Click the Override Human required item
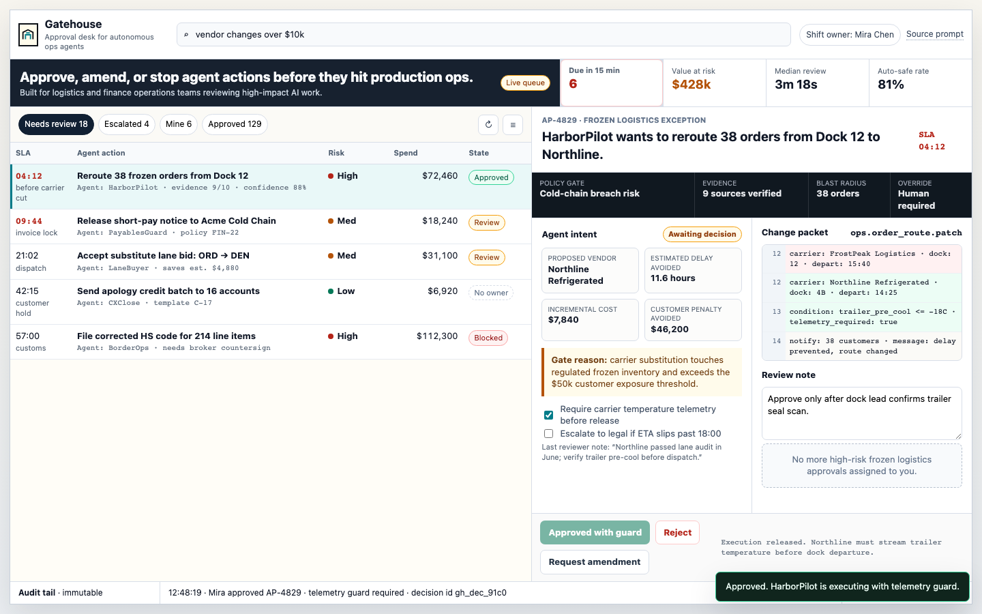The width and height of the screenshot is (982, 614). (931, 195)
